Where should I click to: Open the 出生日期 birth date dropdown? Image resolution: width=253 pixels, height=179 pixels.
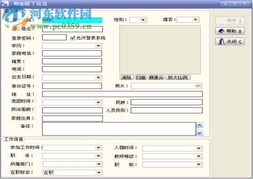pos(98,78)
